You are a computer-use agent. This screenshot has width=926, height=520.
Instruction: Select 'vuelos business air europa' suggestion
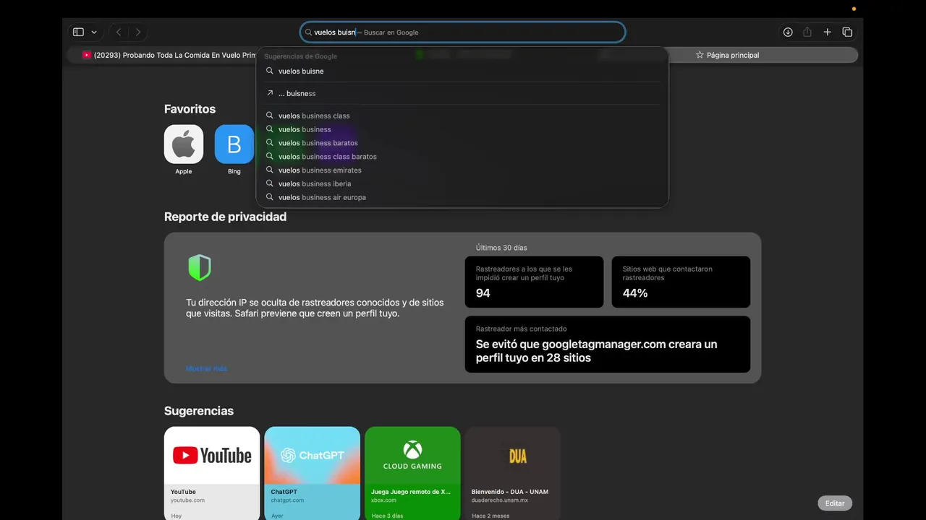point(462,197)
